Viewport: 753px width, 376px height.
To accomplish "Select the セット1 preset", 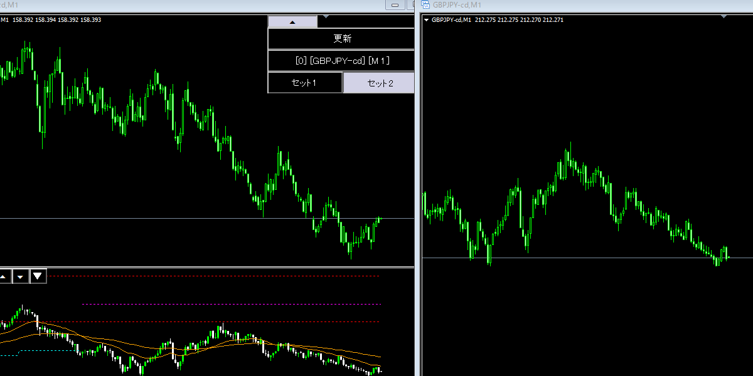I will click(305, 83).
